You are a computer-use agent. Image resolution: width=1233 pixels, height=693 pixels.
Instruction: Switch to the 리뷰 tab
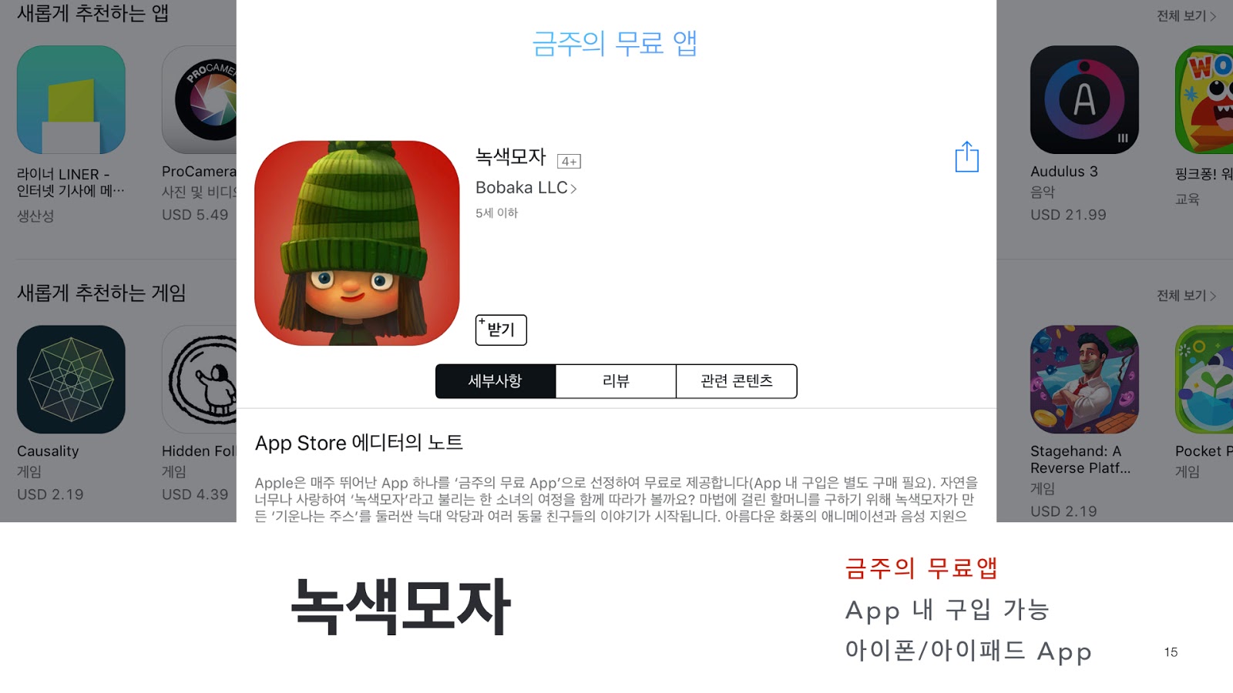point(616,381)
